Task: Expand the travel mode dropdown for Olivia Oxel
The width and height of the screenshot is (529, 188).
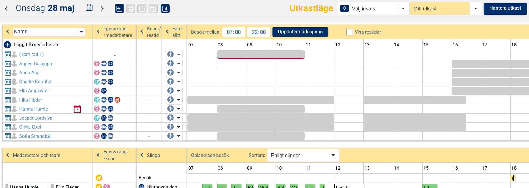Action: click(179, 127)
